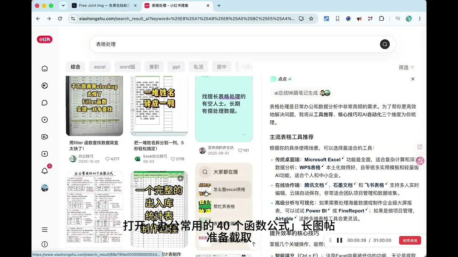458x257 pixels.
Task: Open the 一堆姓名转成一列 post thumbnail
Action: (159, 106)
